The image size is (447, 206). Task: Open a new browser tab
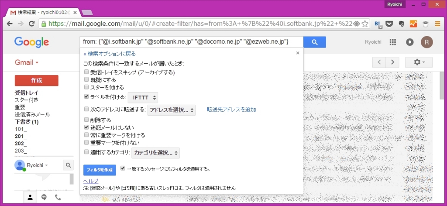(87, 12)
